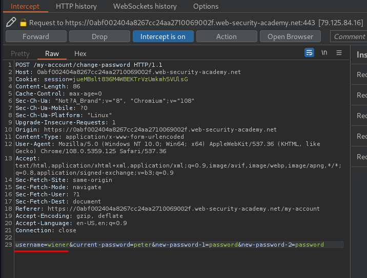367x278 pixels.
Task: Open the WebSockets history tab
Action: point(145,6)
